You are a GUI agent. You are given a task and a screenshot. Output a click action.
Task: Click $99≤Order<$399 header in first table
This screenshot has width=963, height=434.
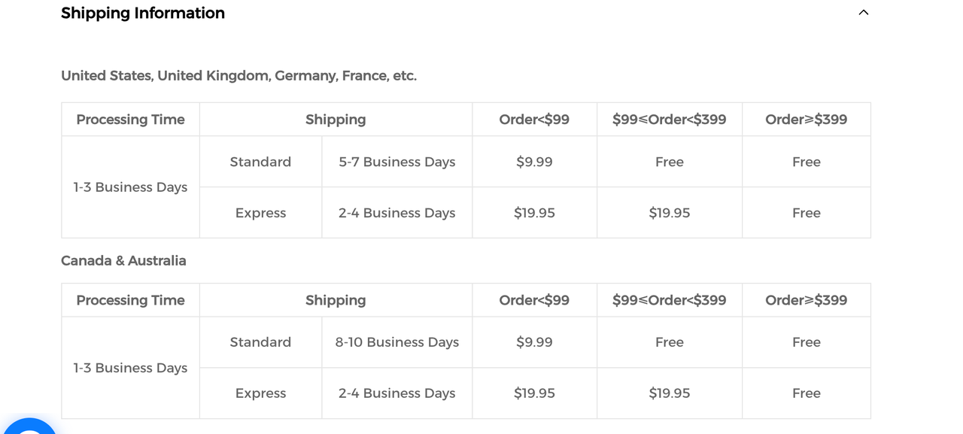click(669, 120)
